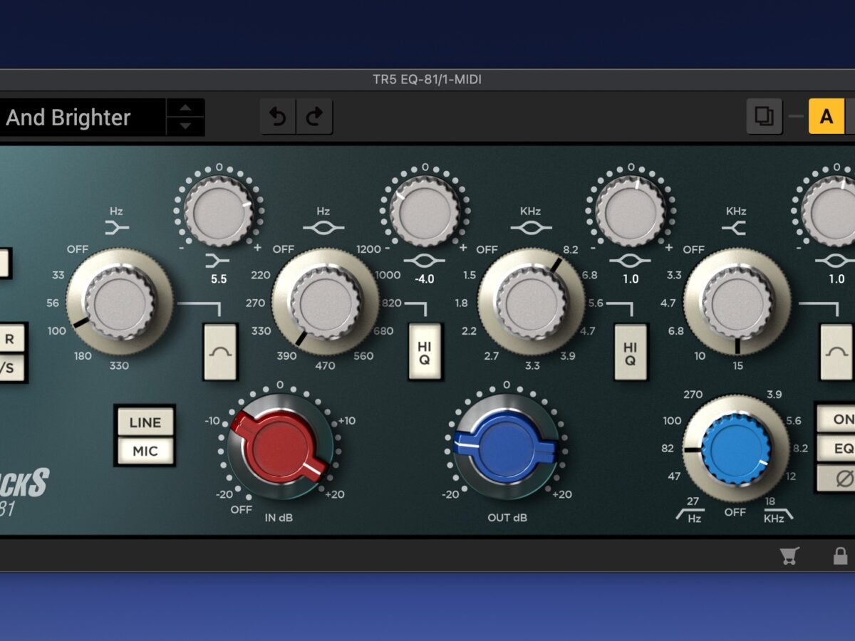This screenshot has height=641, width=855.
Task: Click the OFF label of the low band knob
Action: point(77,249)
